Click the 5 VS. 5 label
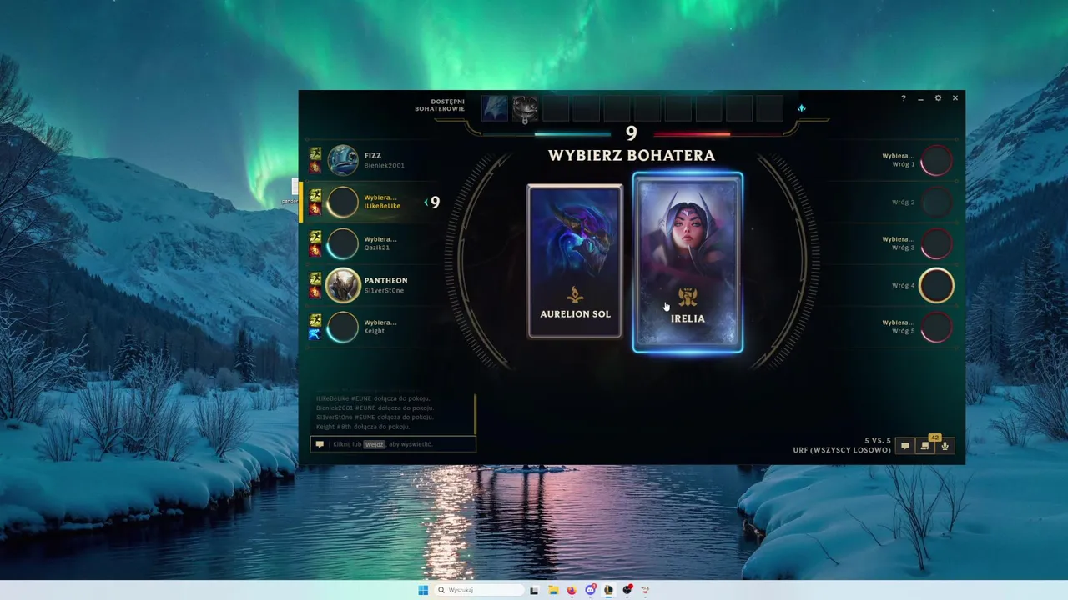This screenshot has height=600, width=1068. 878,440
